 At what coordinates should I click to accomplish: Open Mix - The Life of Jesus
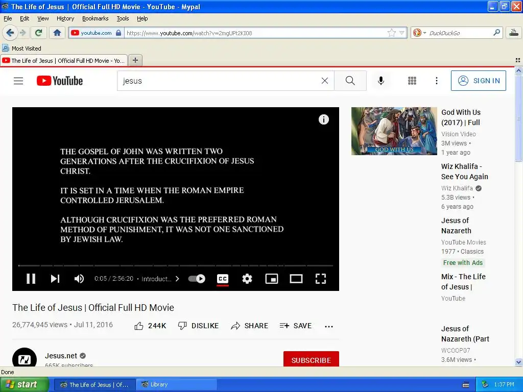tap(463, 282)
